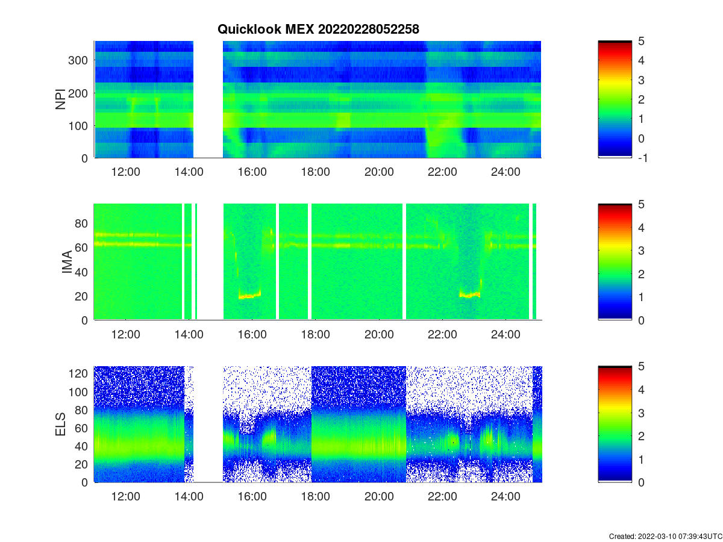Select the IMA axis label
This screenshot has height=542, width=723.
click(x=67, y=262)
